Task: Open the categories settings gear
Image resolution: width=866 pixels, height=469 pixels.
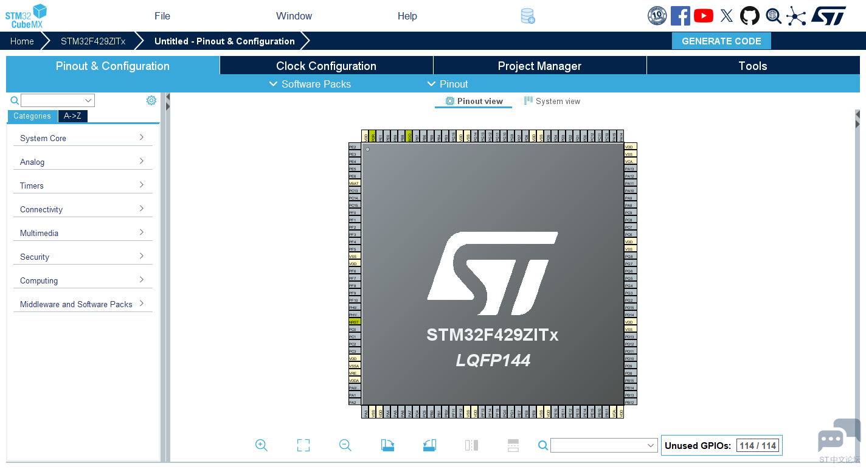Action: (151, 100)
